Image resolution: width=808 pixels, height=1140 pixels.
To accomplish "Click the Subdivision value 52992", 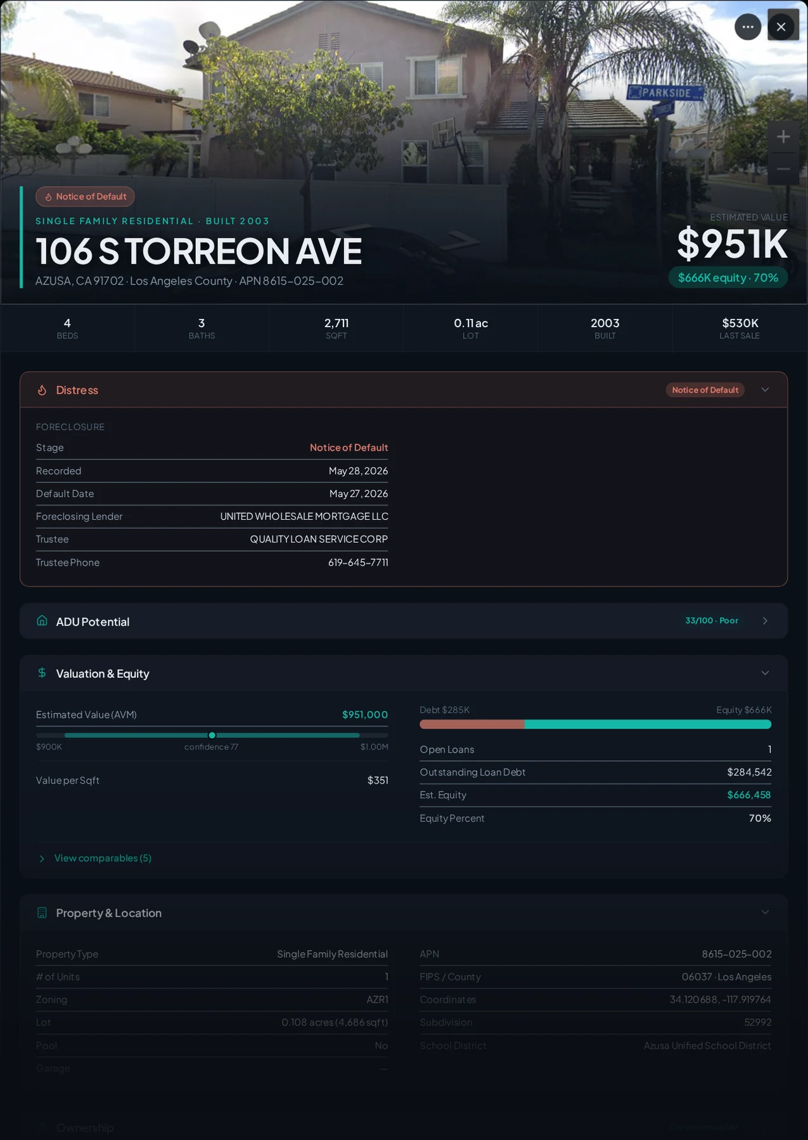I will click(758, 1023).
